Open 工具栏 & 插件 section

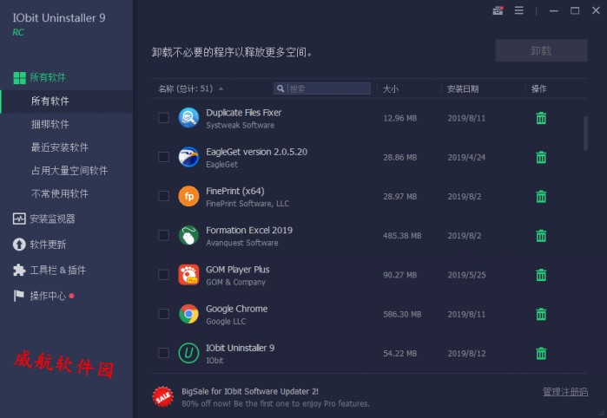click(57, 270)
